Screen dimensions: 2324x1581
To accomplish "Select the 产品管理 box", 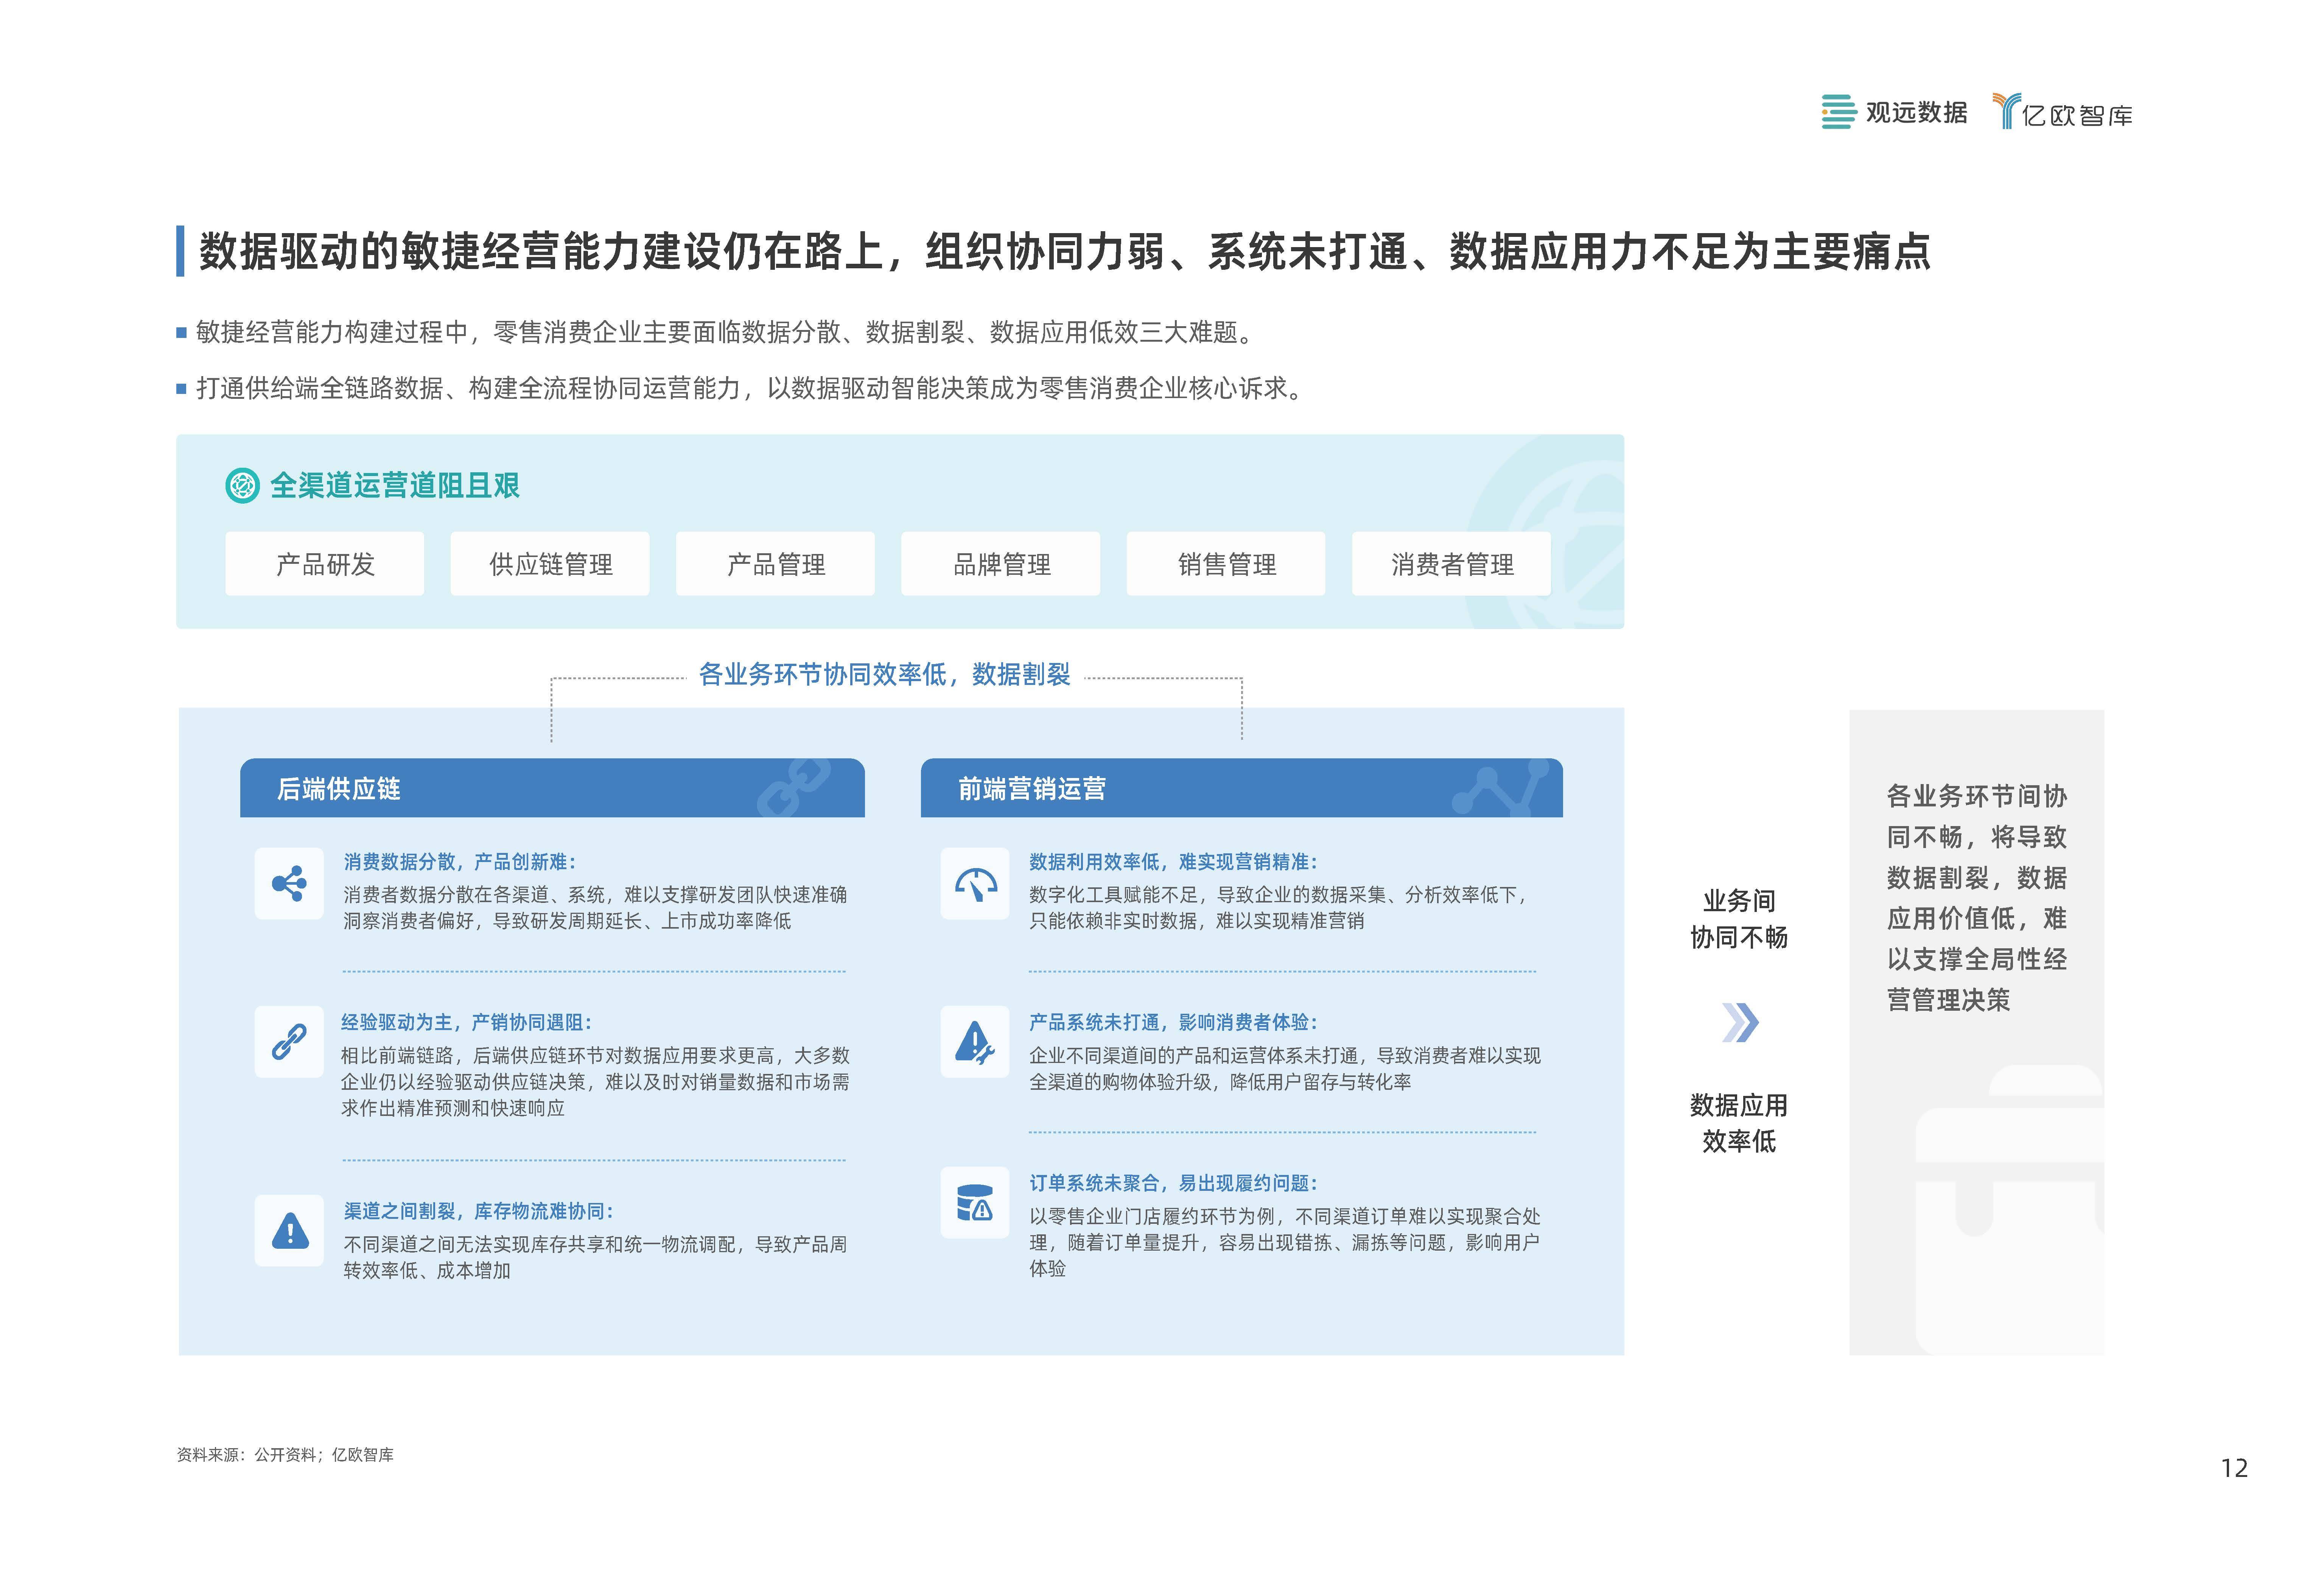I will pos(775,564).
